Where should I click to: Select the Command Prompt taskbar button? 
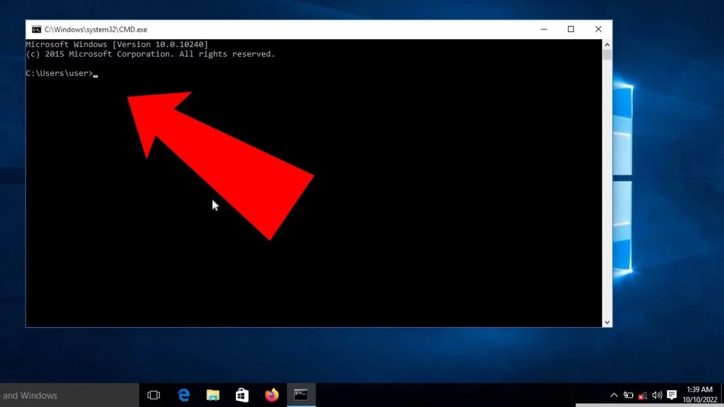[301, 395]
